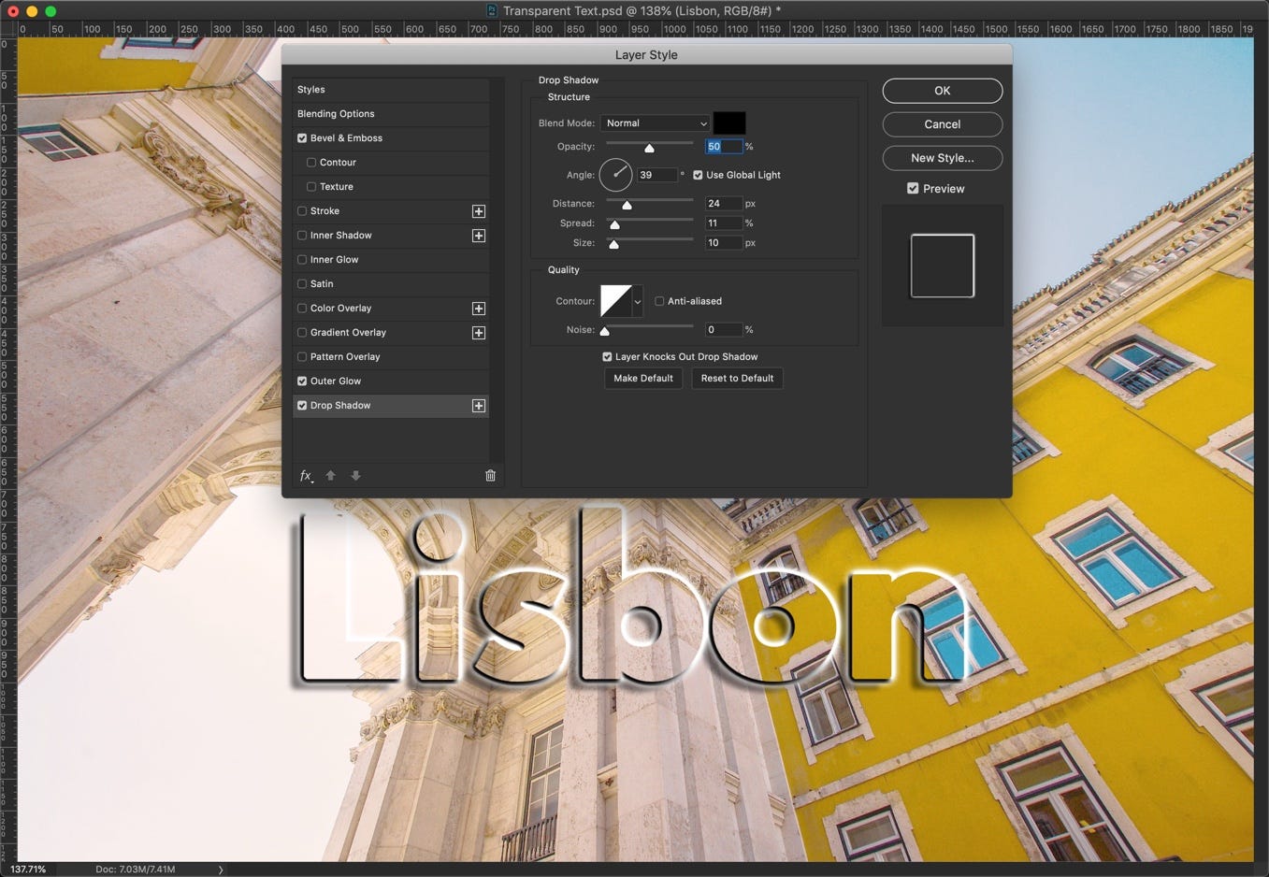Click the Lisbon text on canvas
Screen dimensions: 1269x877
[x=631, y=598]
